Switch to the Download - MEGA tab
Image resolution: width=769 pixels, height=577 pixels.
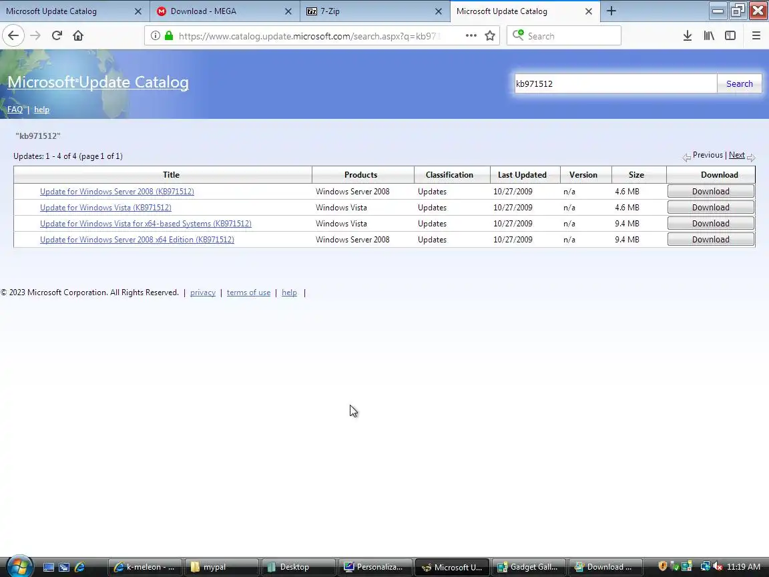224,11
